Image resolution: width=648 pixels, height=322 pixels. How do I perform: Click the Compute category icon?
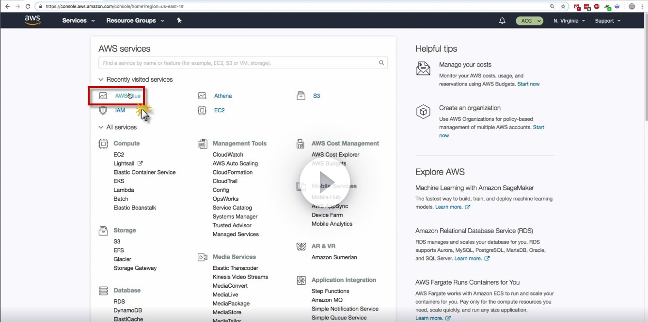click(x=103, y=144)
